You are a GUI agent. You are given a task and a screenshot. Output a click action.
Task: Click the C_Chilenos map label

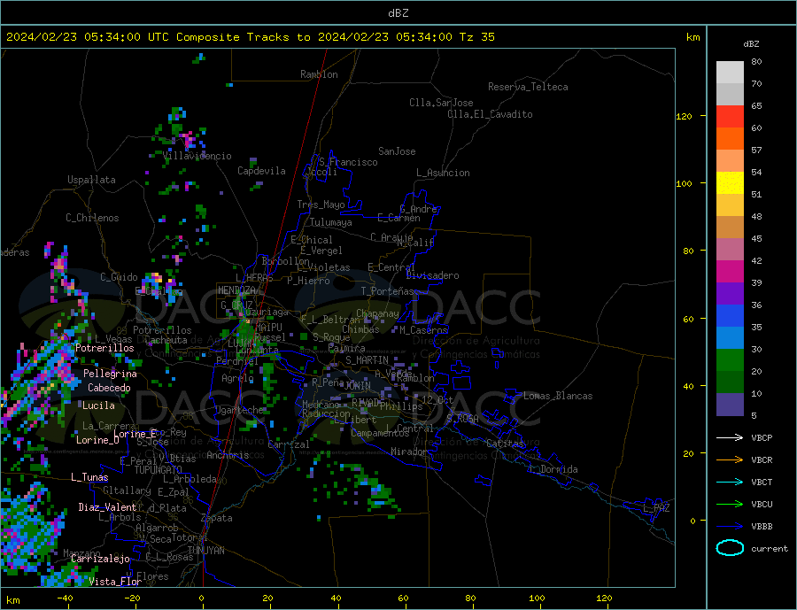coord(92,218)
